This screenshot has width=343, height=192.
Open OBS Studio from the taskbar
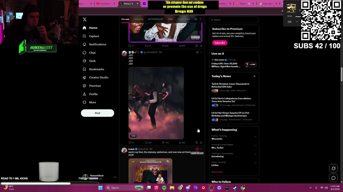[211, 188]
